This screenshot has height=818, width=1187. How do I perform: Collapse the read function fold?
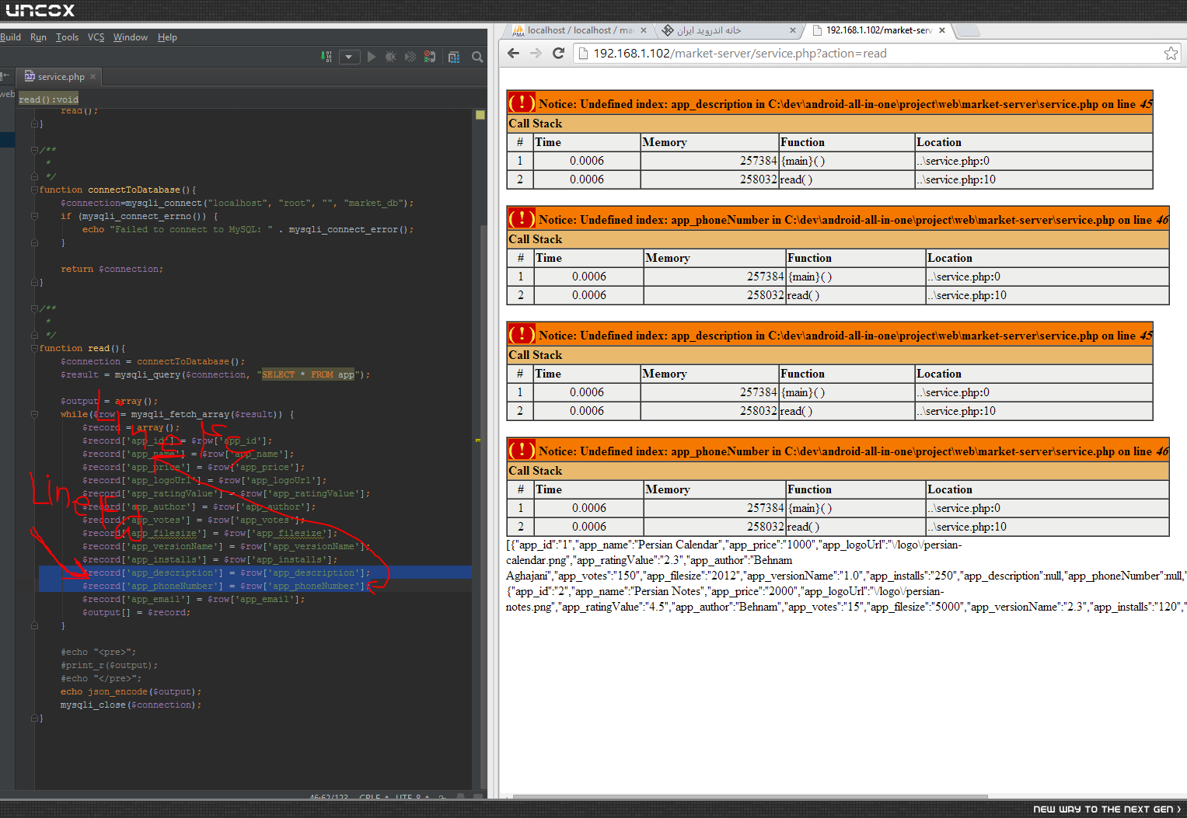35,348
